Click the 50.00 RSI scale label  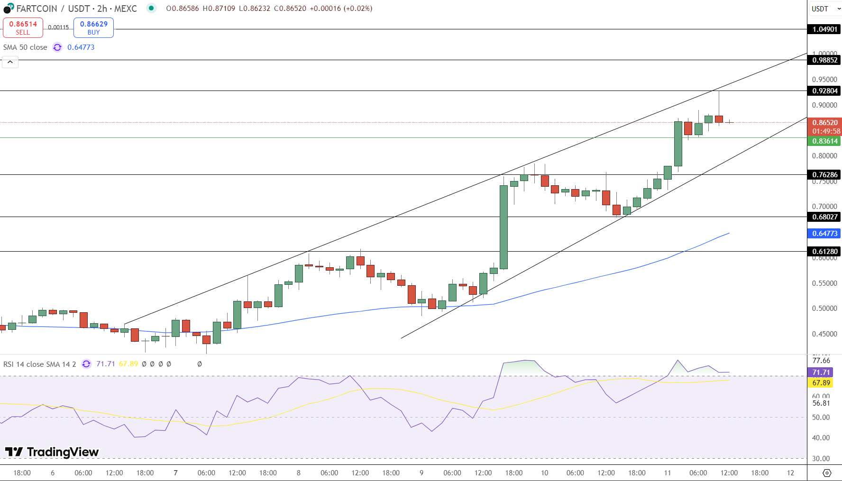coord(821,417)
